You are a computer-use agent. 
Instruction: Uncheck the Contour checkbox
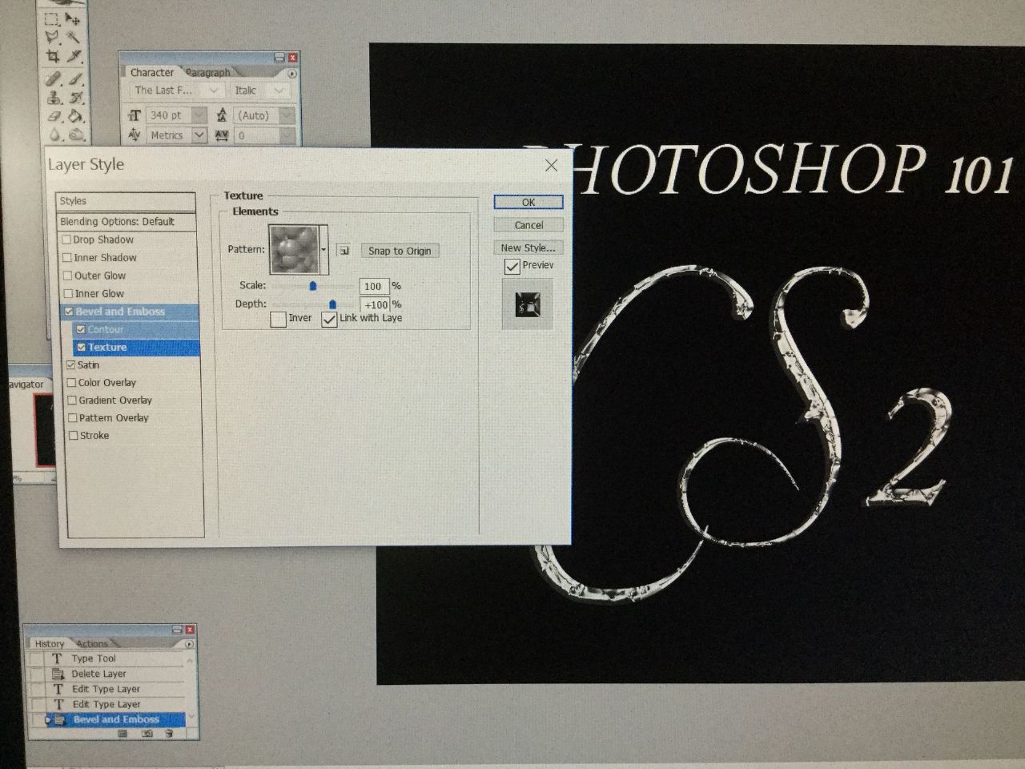click(x=81, y=329)
